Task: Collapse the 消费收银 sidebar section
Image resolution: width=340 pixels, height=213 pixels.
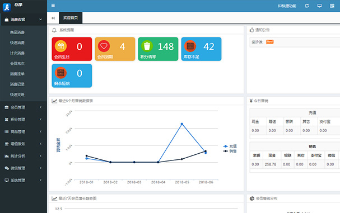Action: [24, 20]
